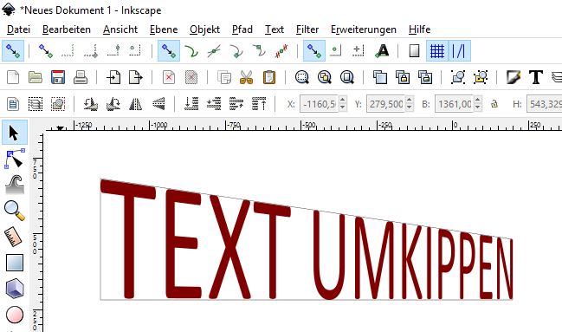
Task: Toggle the width-height lock icon
Action: (494, 104)
